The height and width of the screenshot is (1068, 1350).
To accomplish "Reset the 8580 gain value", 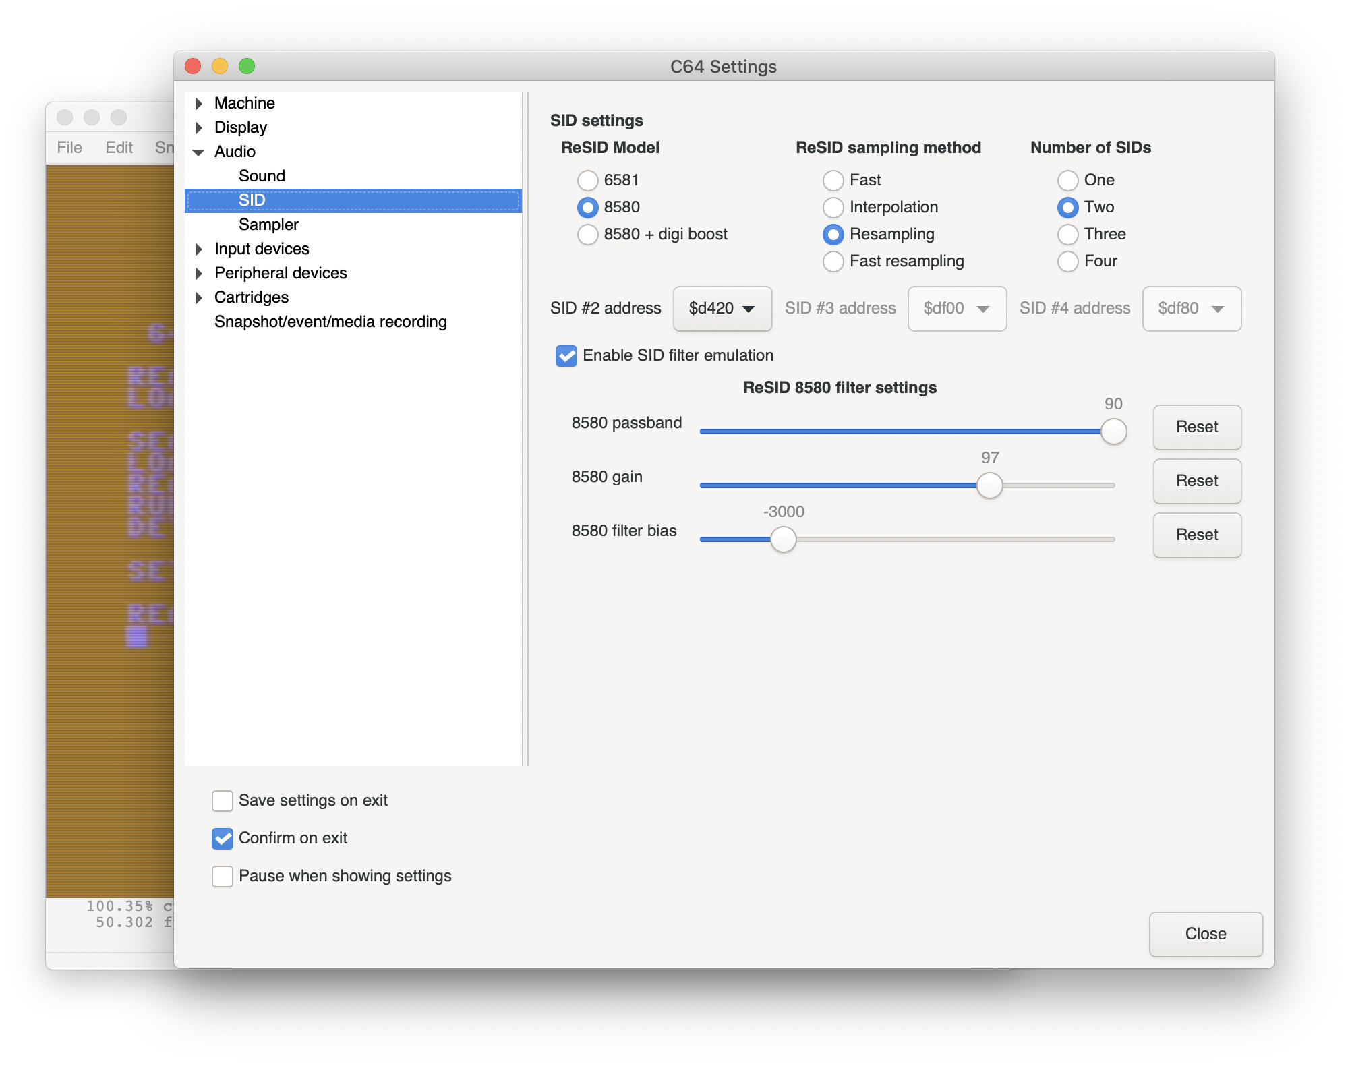I will [x=1197, y=481].
